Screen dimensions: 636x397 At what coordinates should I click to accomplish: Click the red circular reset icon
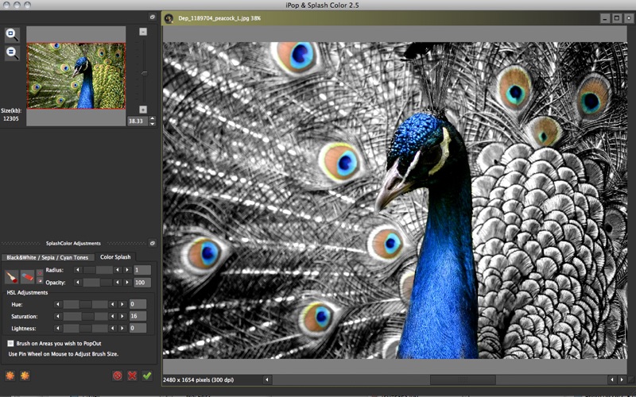pos(117,376)
